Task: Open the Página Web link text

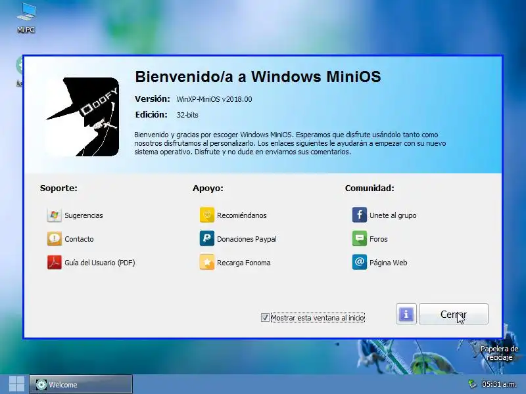Action: [388, 263]
